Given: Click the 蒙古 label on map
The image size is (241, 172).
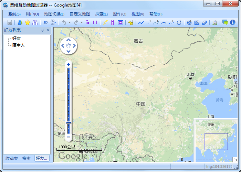Looking at the screenshot, I should point(138,41).
